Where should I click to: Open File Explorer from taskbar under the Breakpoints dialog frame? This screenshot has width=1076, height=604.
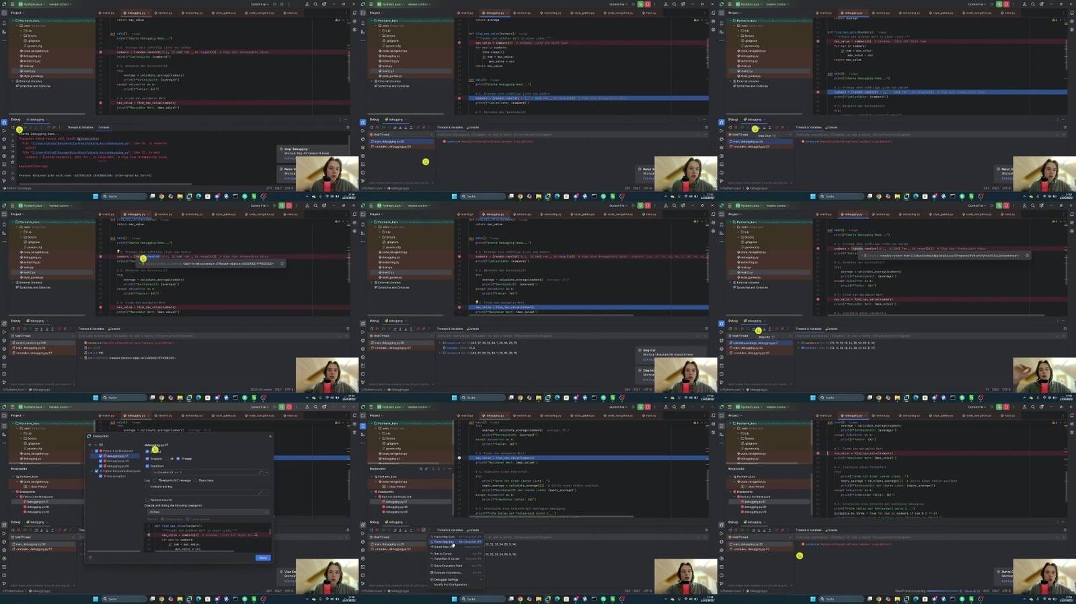pyautogui.click(x=180, y=598)
